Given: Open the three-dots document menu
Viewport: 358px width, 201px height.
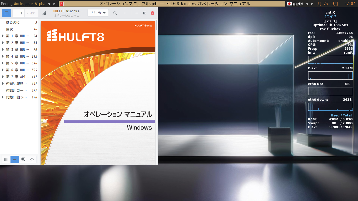Looking at the screenshot, I should pos(126,13).
